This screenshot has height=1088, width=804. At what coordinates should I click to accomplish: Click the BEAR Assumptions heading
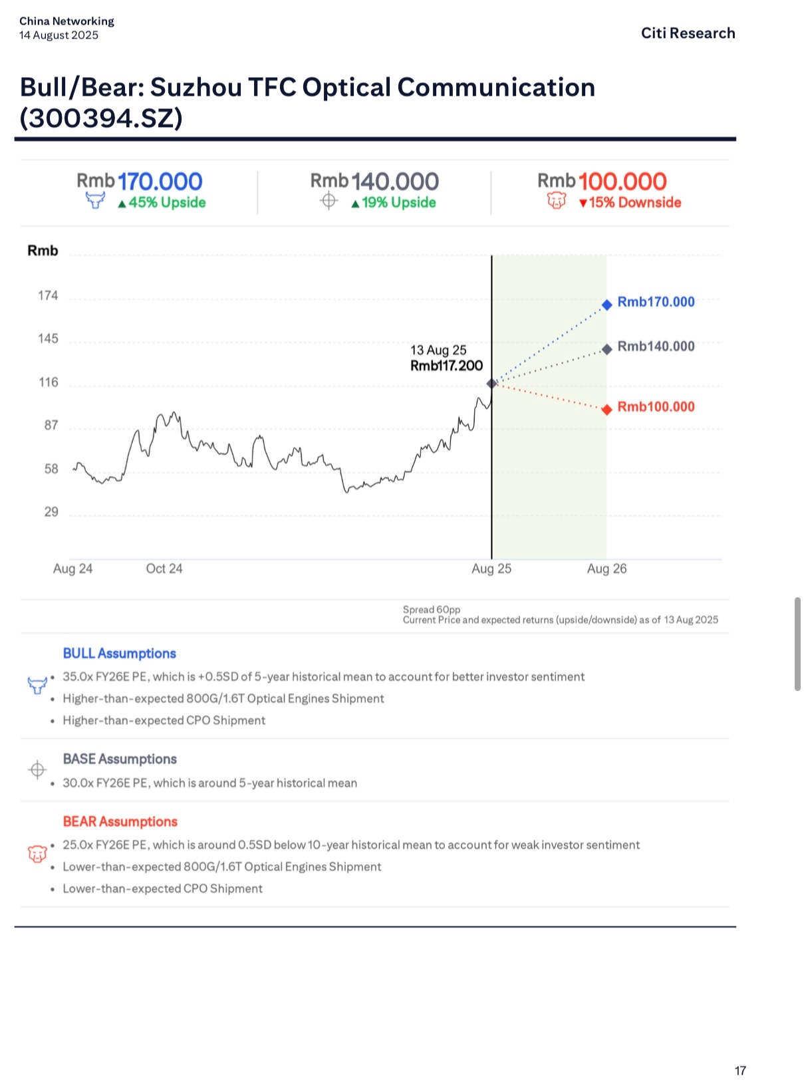tap(120, 821)
